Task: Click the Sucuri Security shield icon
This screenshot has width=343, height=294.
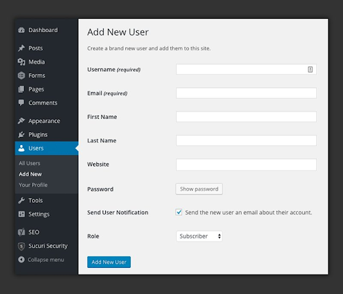Action: coord(21,246)
